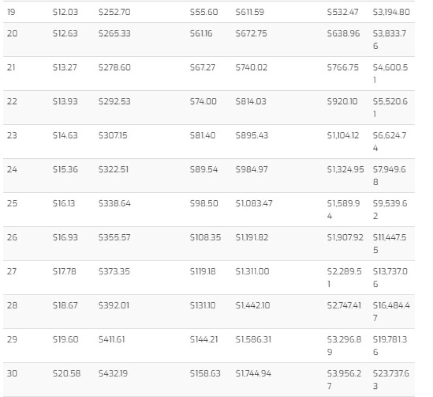Click the row 20 number cell
The height and width of the screenshot is (397, 433).
(x=12, y=33)
